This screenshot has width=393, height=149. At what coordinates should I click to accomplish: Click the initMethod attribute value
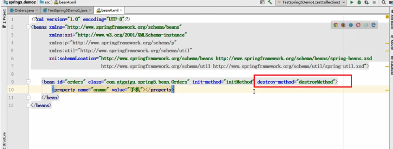coord(239,82)
